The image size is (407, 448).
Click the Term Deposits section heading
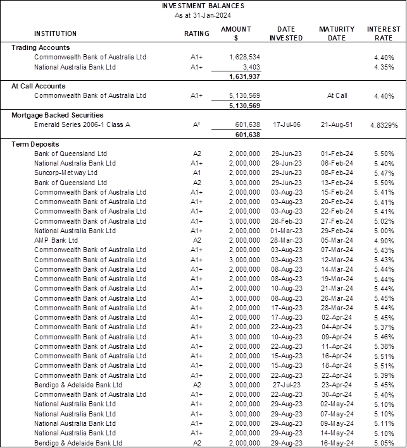tap(35, 144)
